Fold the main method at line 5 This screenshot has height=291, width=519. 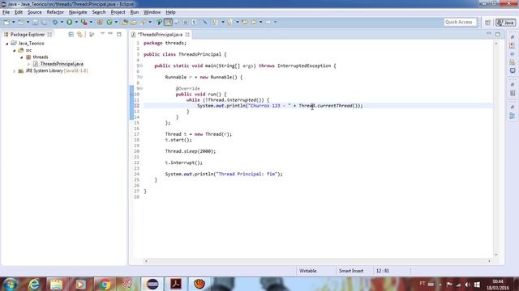coord(142,65)
